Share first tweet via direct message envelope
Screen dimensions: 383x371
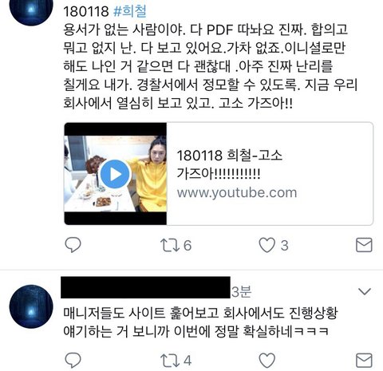pos(364,245)
